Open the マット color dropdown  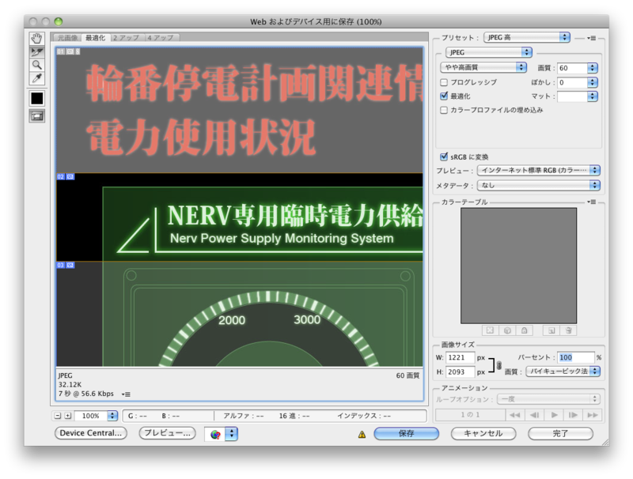(x=592, y=96)
